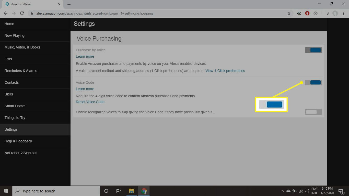Switch the ENG INTL input language
The image size is (349, 196).
click(314, 191)
